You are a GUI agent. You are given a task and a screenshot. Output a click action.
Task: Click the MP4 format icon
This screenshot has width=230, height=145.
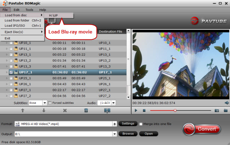point(17,124)
